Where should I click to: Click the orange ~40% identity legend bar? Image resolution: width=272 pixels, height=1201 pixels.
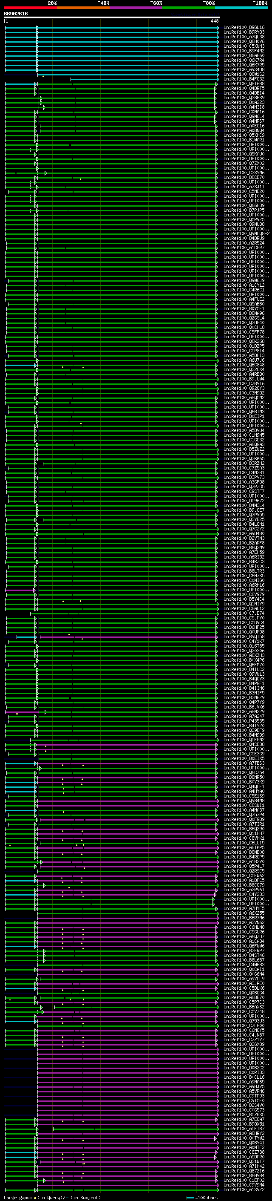click(83, 8)
